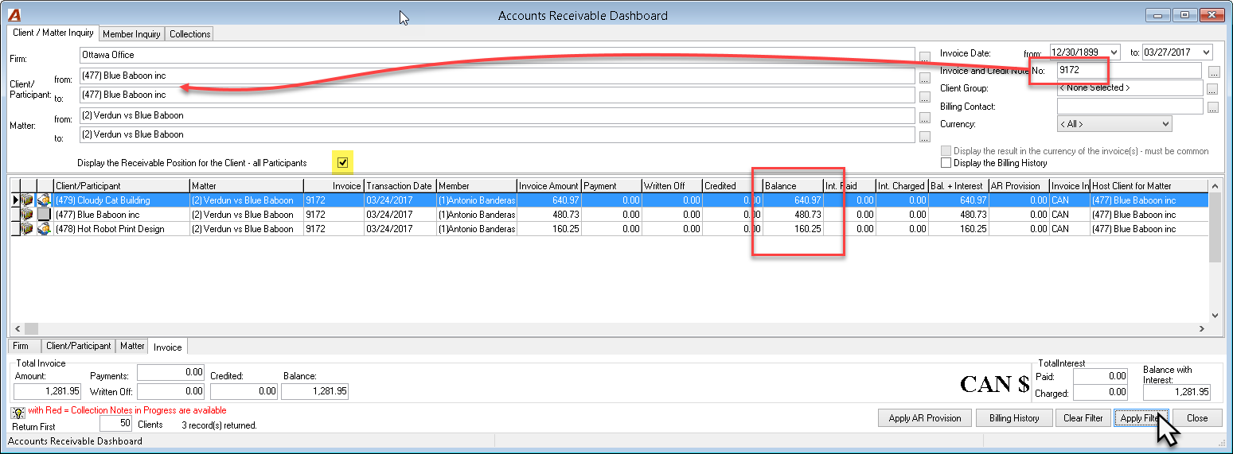Open the Matter 'to' lookup ellipsis button
Screen dimensions: 1233x454
(x=924, y=137)
